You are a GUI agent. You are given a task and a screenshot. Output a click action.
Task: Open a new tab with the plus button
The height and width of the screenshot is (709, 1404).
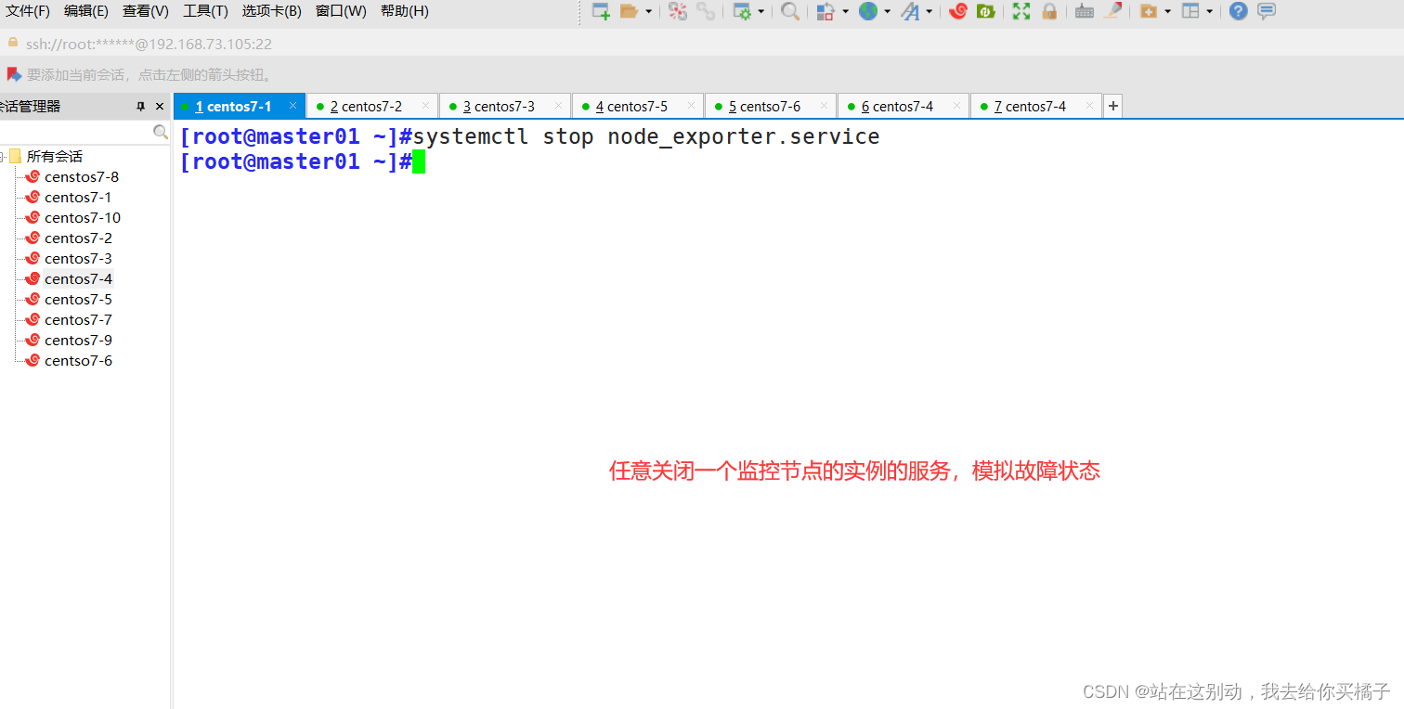tap(1111, 106)
